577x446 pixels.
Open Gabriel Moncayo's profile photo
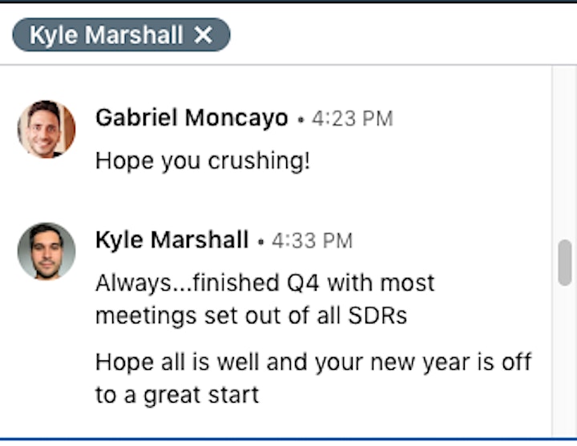pos(46,129)
